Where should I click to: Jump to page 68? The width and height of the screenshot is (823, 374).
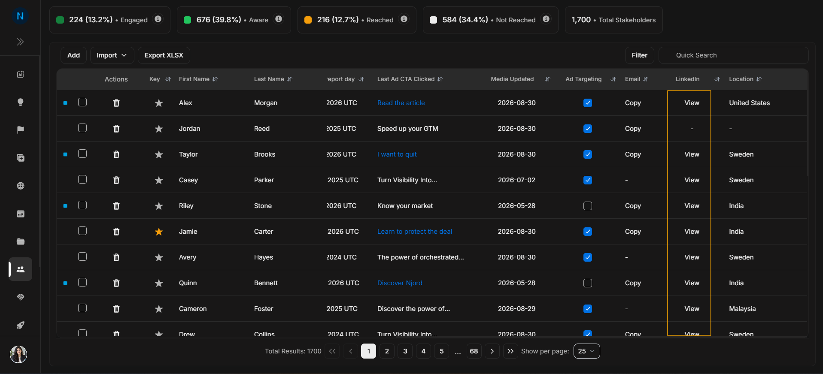(474, 351)
